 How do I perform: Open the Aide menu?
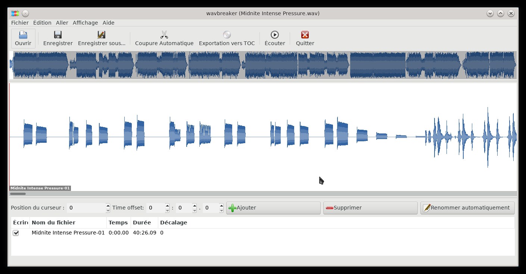tap(109, 23)
